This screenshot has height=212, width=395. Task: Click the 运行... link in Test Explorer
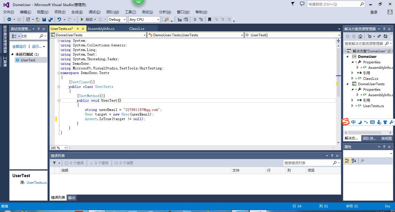(37, 46)
